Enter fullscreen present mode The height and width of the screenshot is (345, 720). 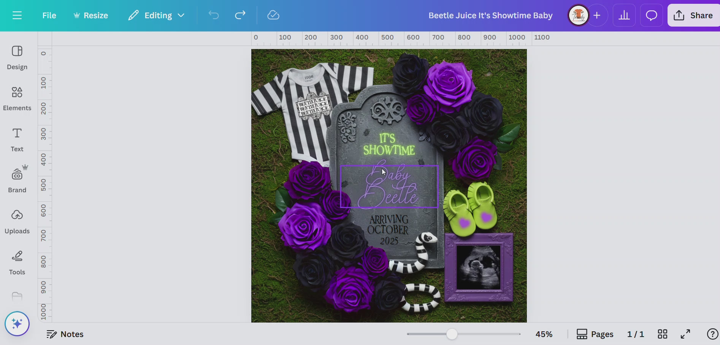(x=685, y=334)
